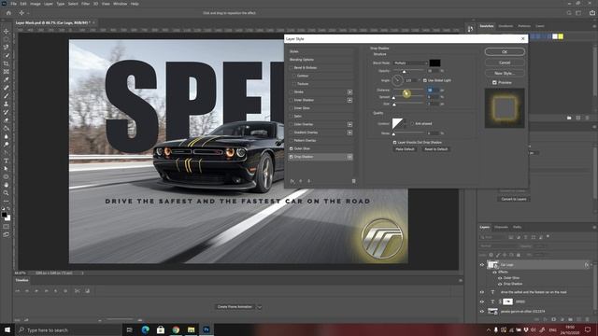Click add button next to Drop Shadow

pyautogui.click(x=349, y=157)
